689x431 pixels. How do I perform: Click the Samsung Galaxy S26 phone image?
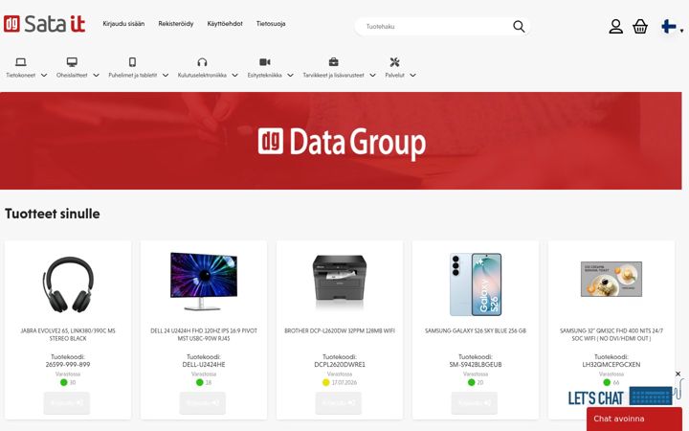coord(476,284)
